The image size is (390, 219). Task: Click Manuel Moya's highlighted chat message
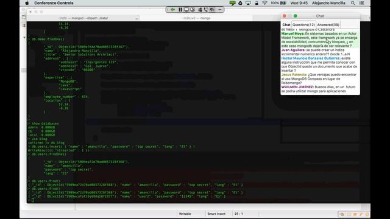tap(319, 40)
